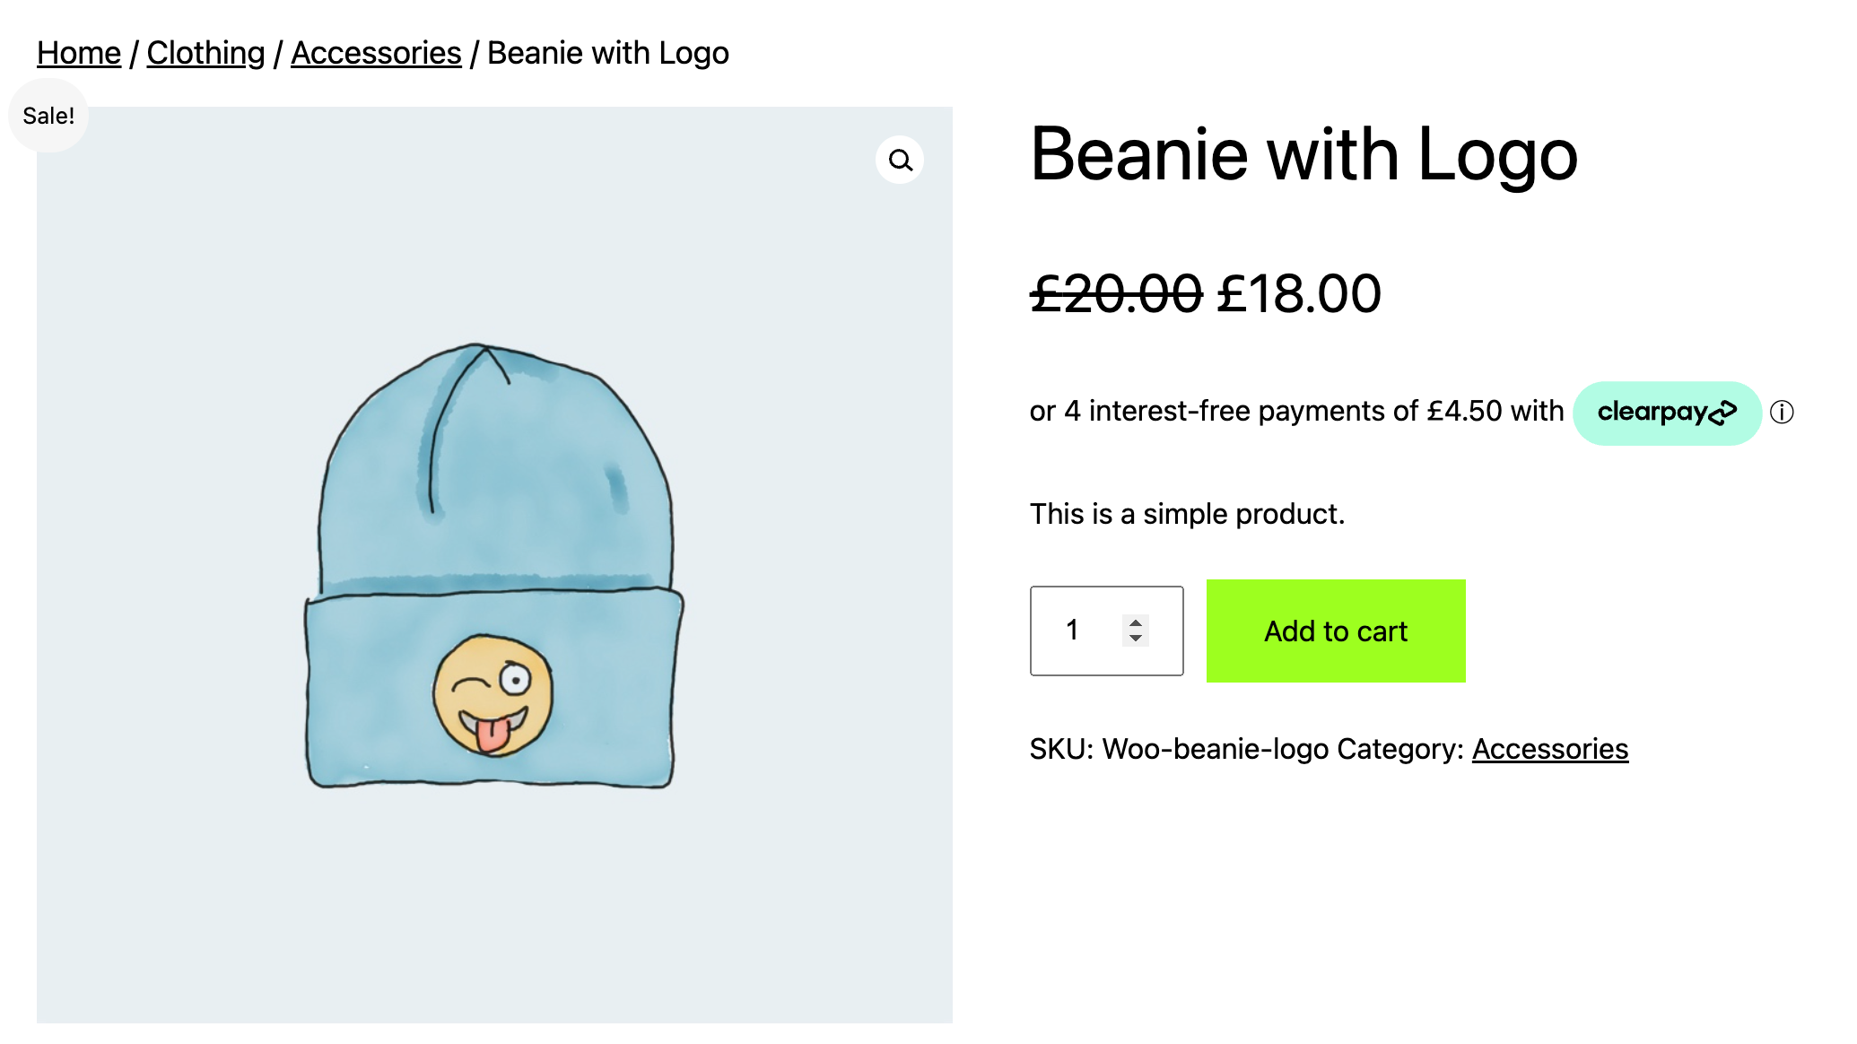The width and height of the screenshot is (1857, 1044).
Task: Go to Home via breadcrumb
Action: pyautogui.click(x=79, y=53)
